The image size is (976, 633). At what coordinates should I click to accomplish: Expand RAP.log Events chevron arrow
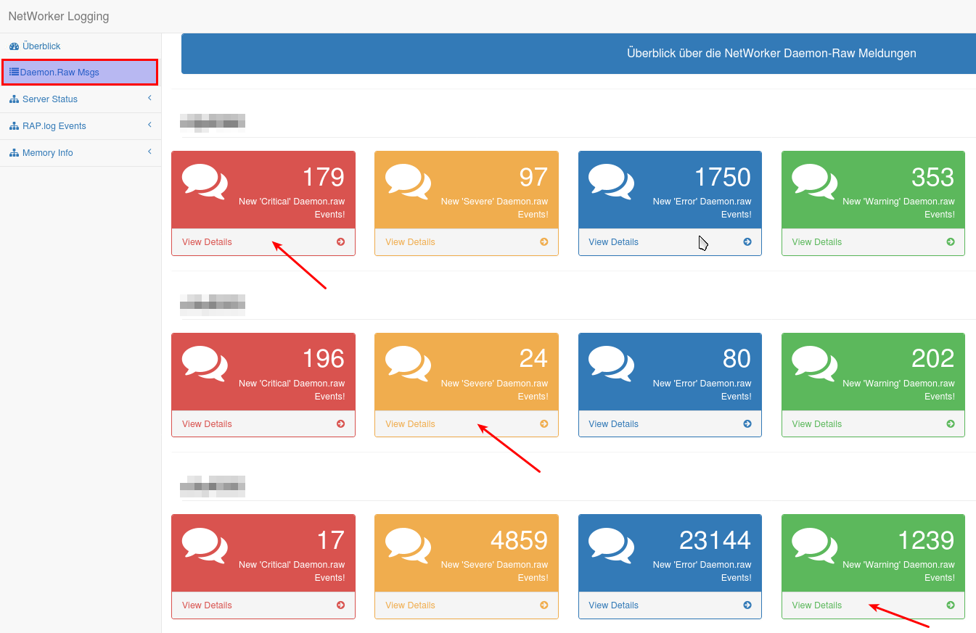click(x=149, y=125)
